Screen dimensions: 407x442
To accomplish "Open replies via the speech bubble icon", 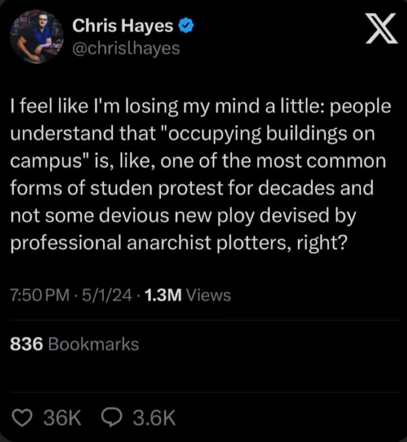I will coord(112,418).
